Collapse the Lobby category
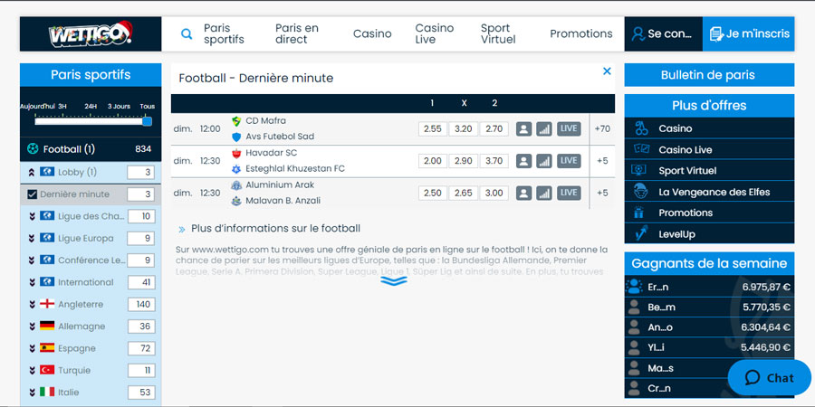This screenshot has width=815, height=407. pyautogui.click(x=33, y=172)
